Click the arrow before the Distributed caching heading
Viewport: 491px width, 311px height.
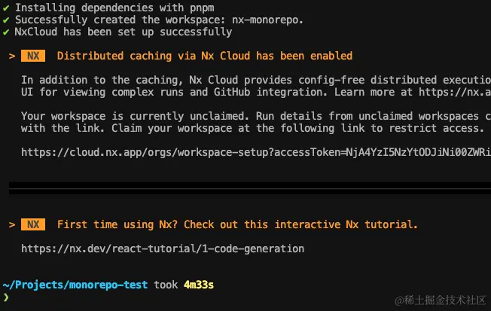[x=12, y=56]
